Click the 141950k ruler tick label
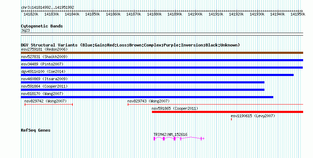313x158 pixels. click(298, 14)
